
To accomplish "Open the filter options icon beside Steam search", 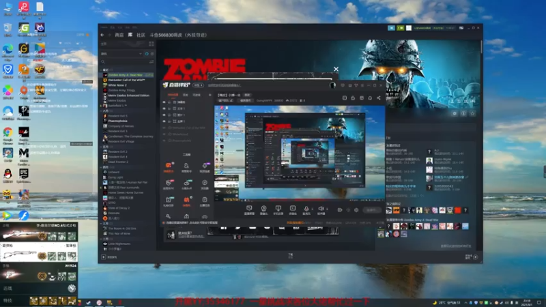I will tap(152, 61).
